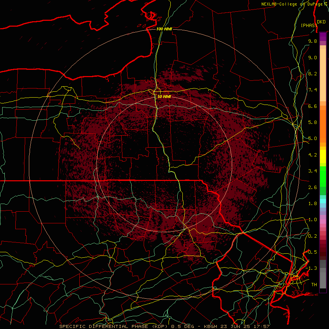Viewport: 329px width, 329px height.
Task: Click the 100 NMI range ring label
Action: click(164, 29)
